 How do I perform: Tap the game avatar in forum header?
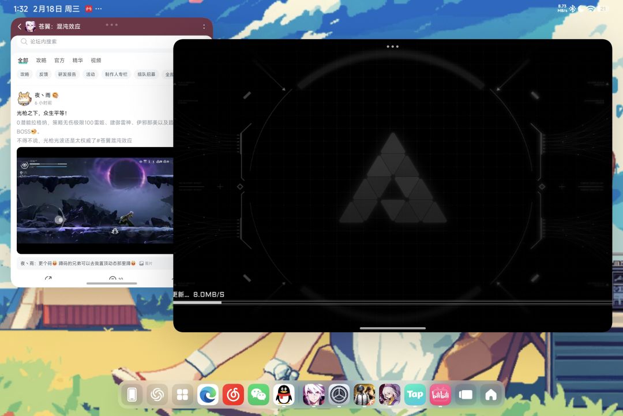pos(30,26)
